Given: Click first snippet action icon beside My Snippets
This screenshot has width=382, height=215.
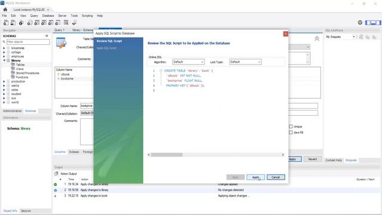Looking at the screenshot, I should pyautogui.click(x=361, y=37).
